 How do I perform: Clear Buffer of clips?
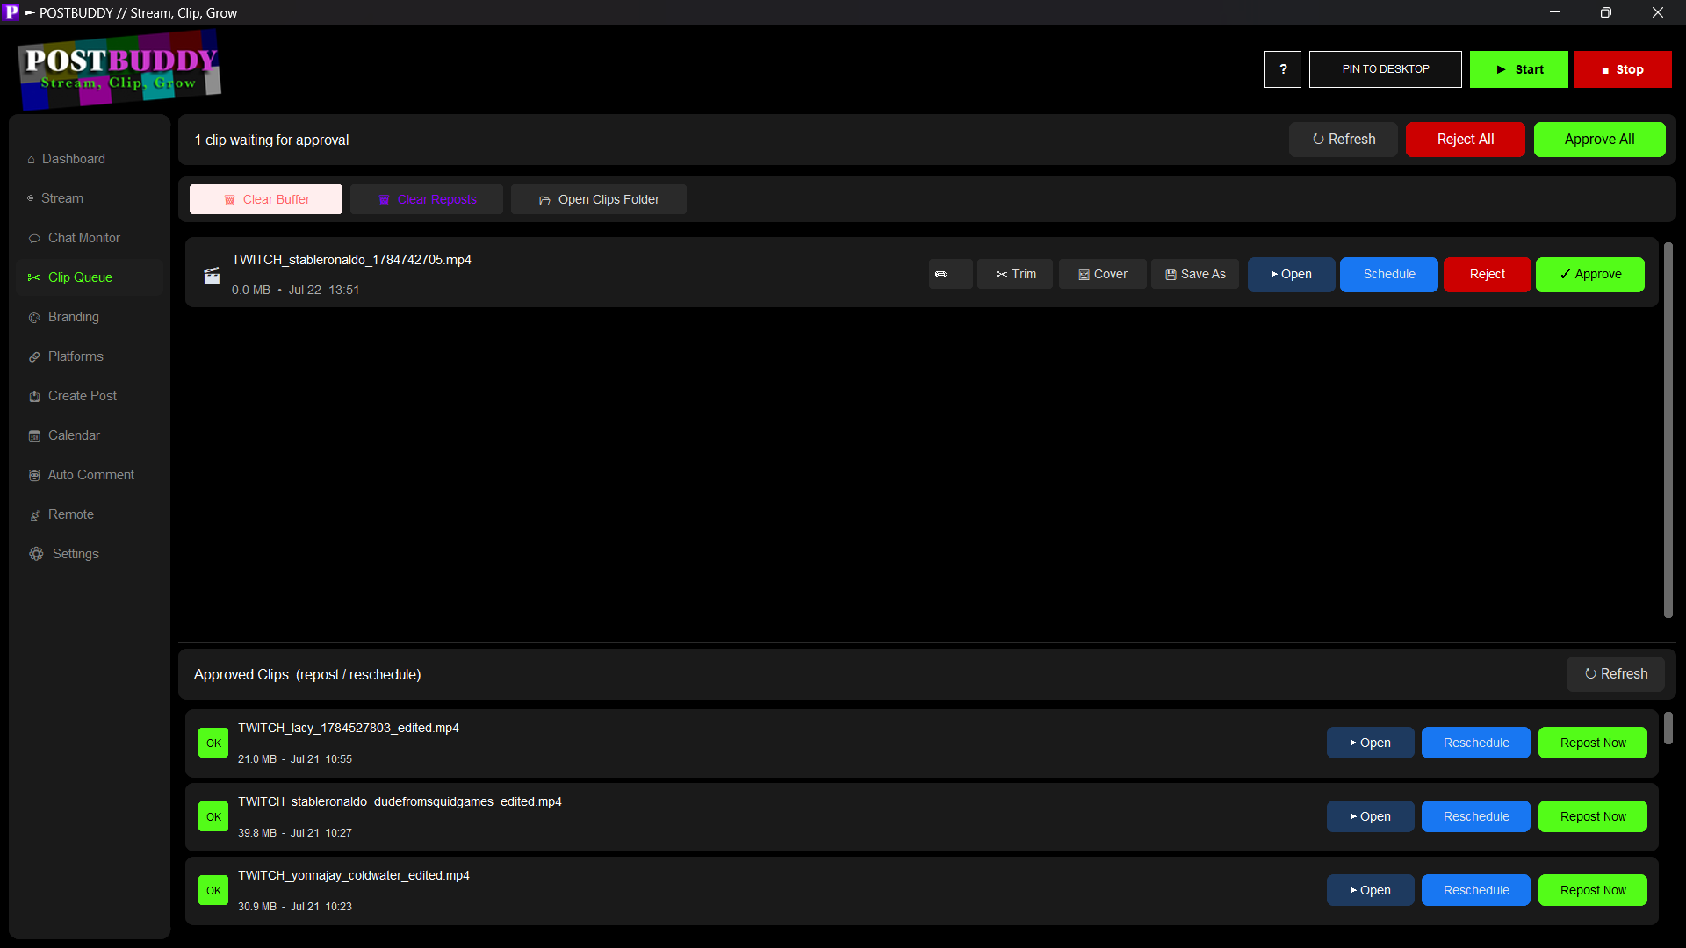pos(266,199)
